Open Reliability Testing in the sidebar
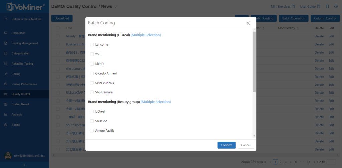 pyautogui.click(x=22, y=64)
